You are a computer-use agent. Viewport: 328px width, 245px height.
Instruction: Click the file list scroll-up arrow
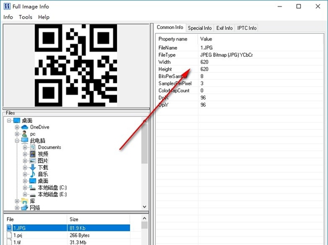[x=144, y=218]
